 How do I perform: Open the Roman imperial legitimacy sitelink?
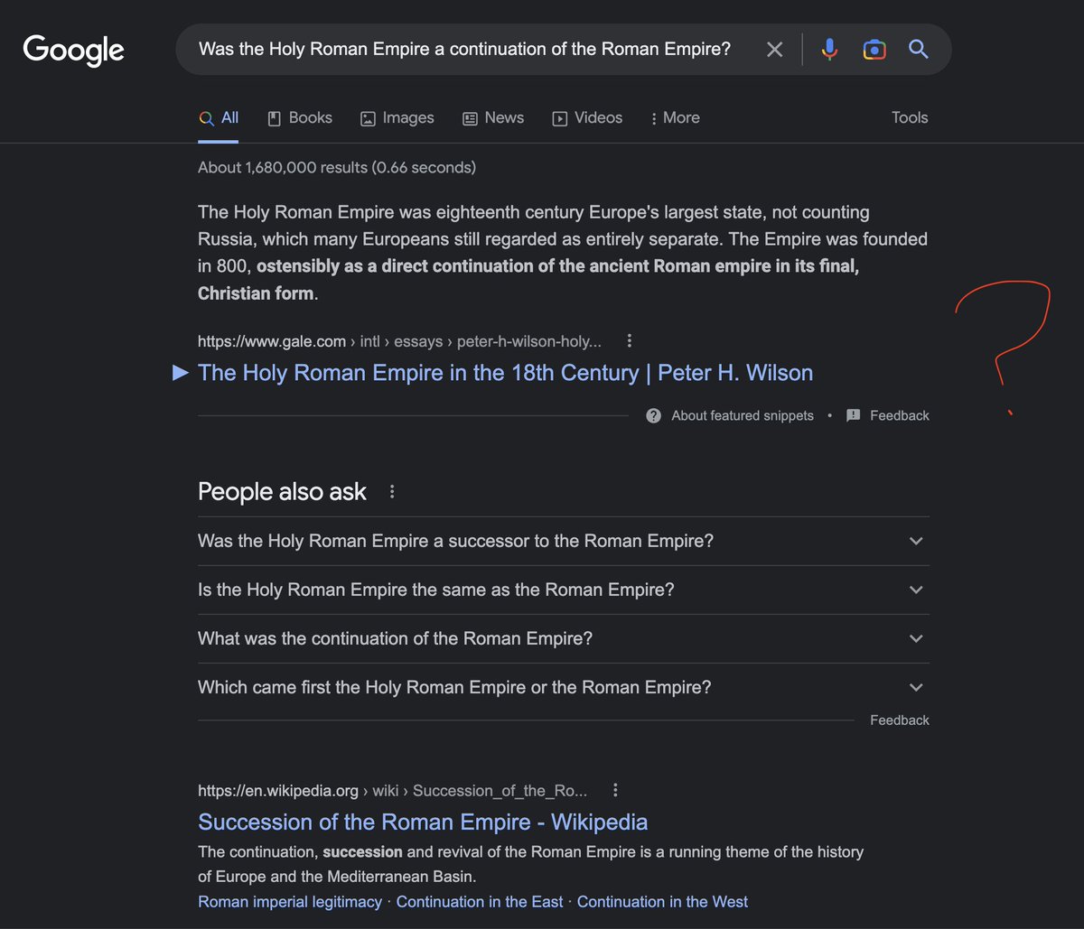pos(290,902)
